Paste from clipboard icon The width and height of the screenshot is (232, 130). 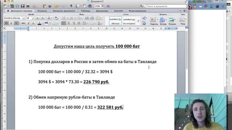(44, 6)
